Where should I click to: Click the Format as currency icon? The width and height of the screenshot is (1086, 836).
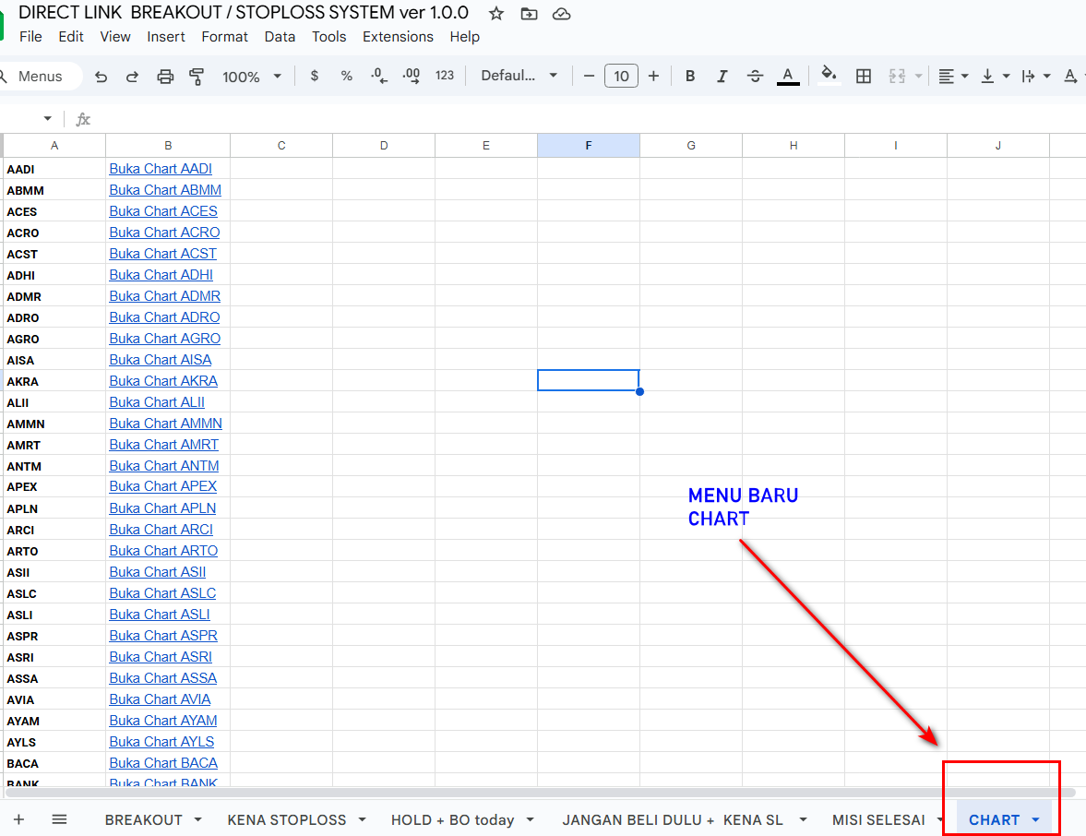[x=315, y=76]
